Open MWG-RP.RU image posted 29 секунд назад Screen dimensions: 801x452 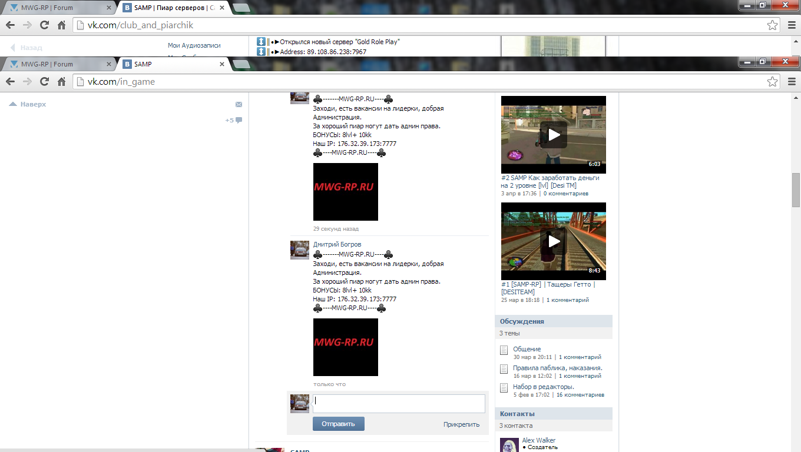coord(346,192)
